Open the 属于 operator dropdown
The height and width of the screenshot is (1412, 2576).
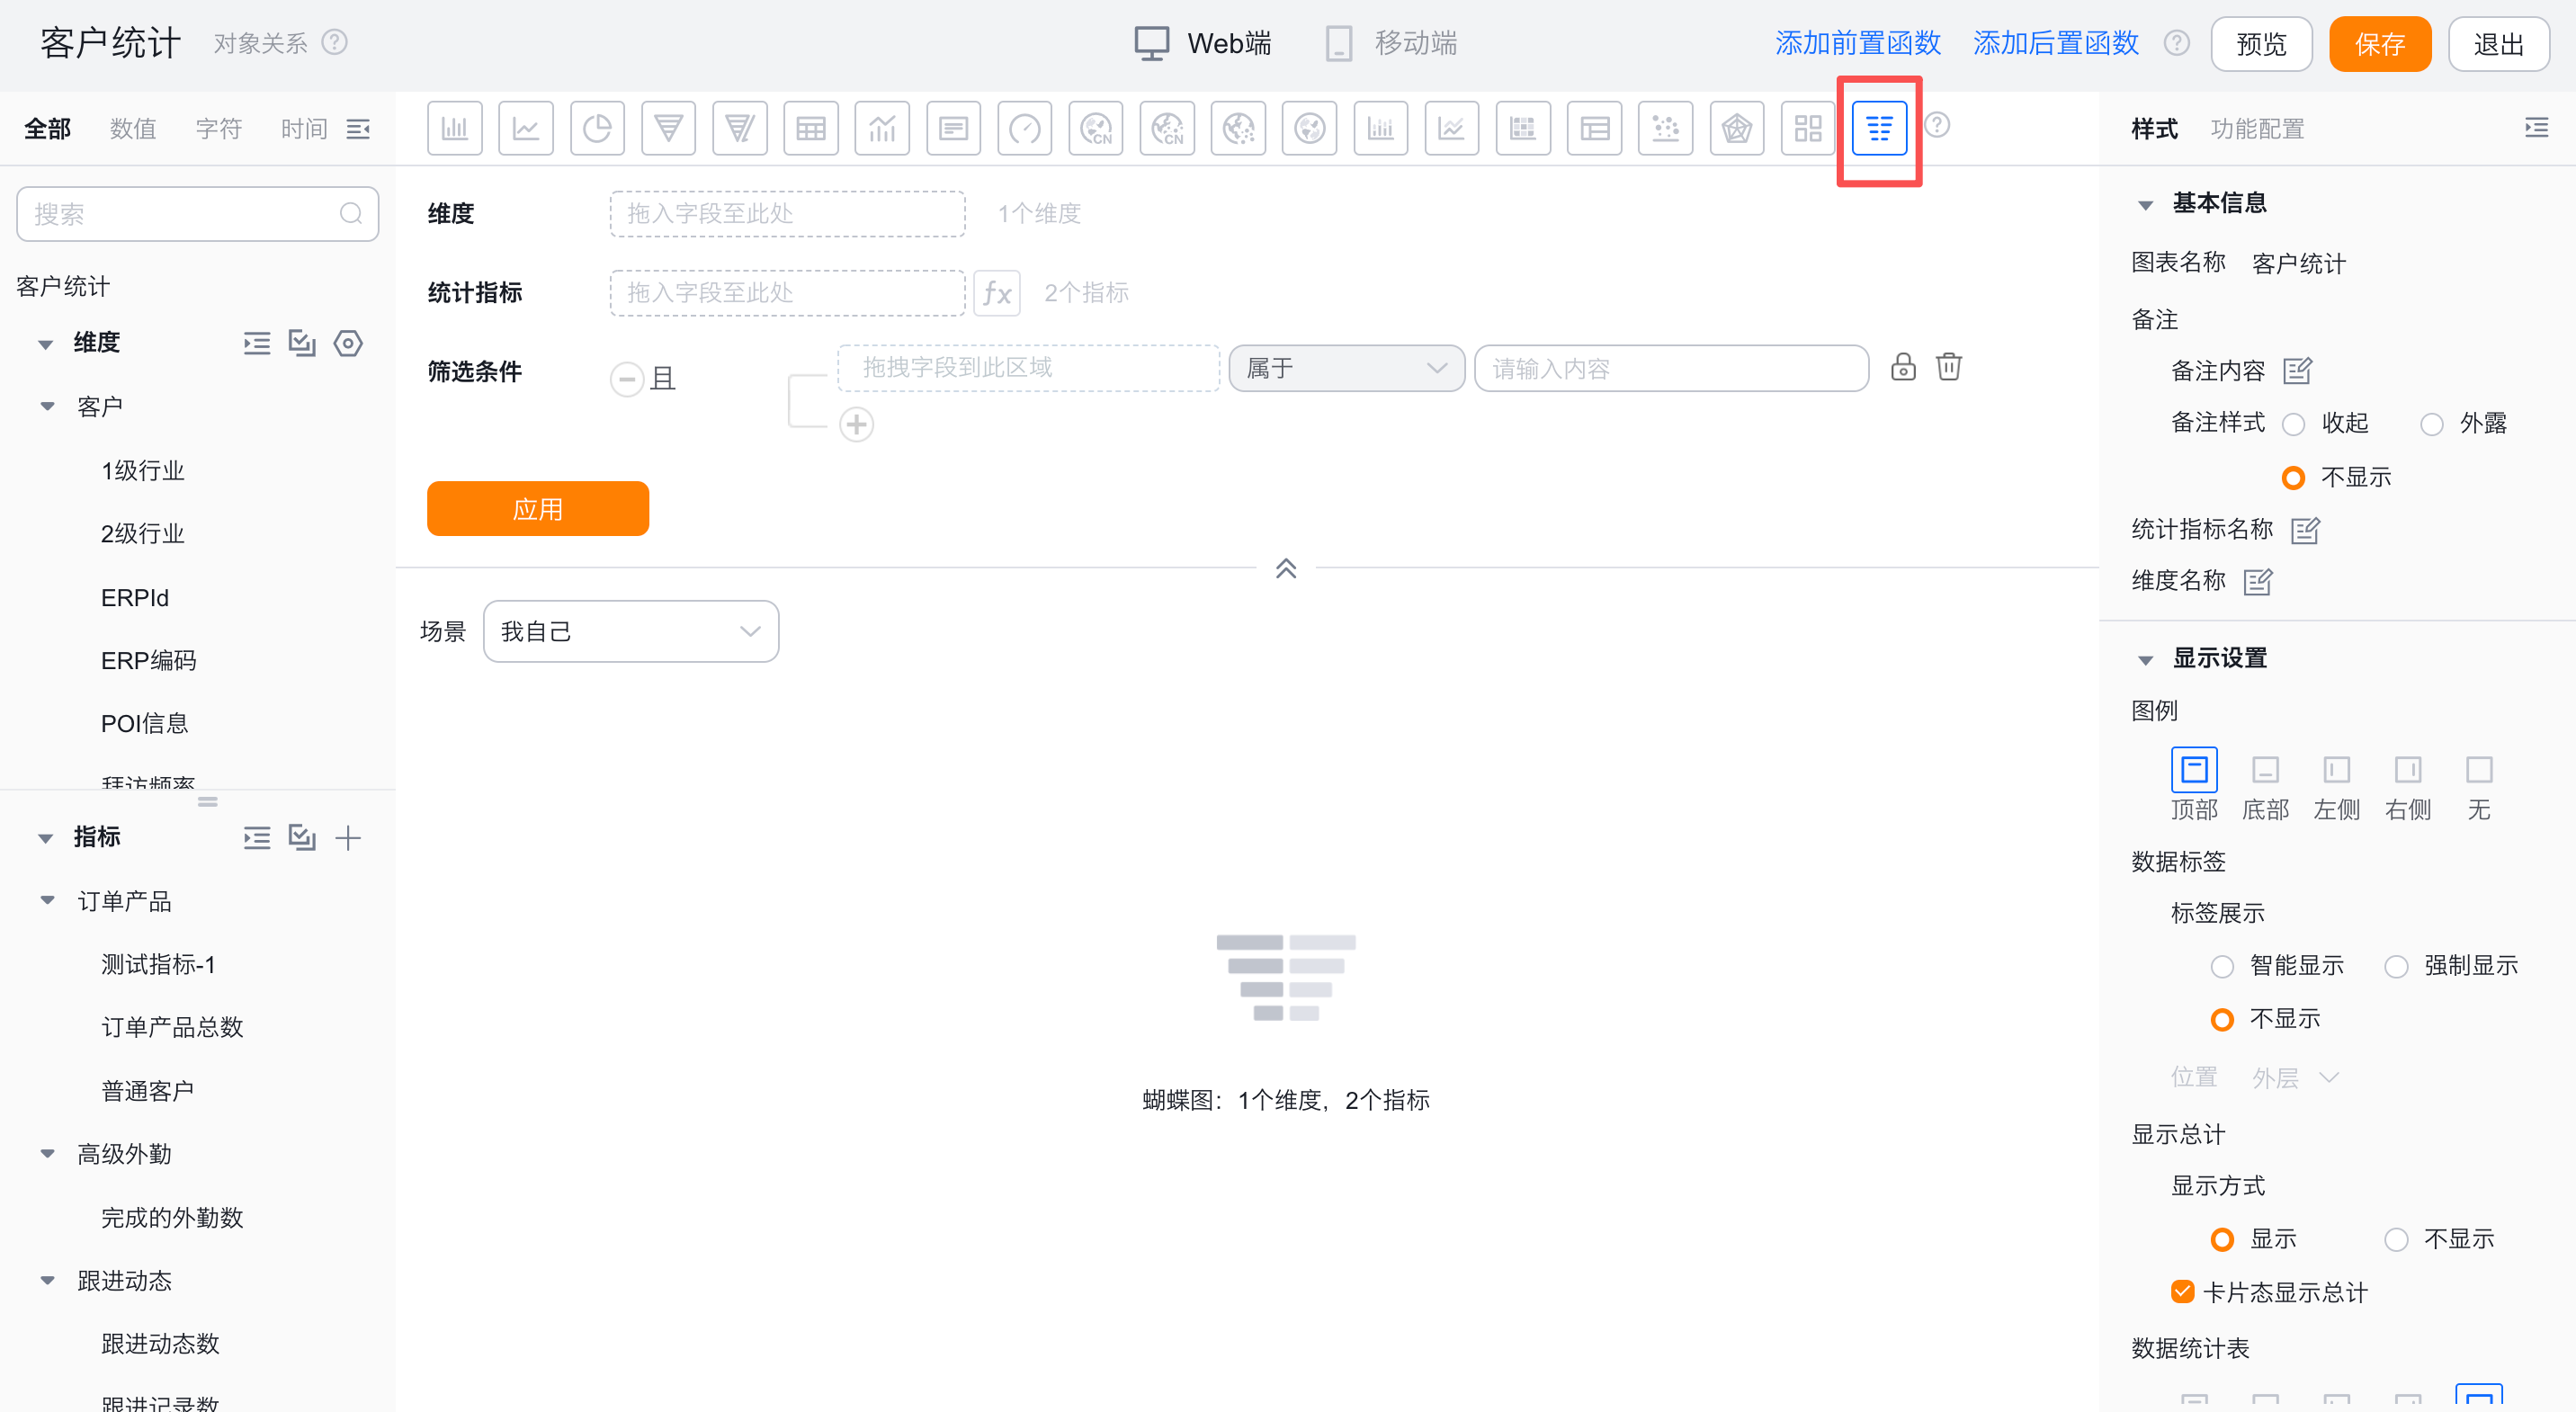[1345, 368]
